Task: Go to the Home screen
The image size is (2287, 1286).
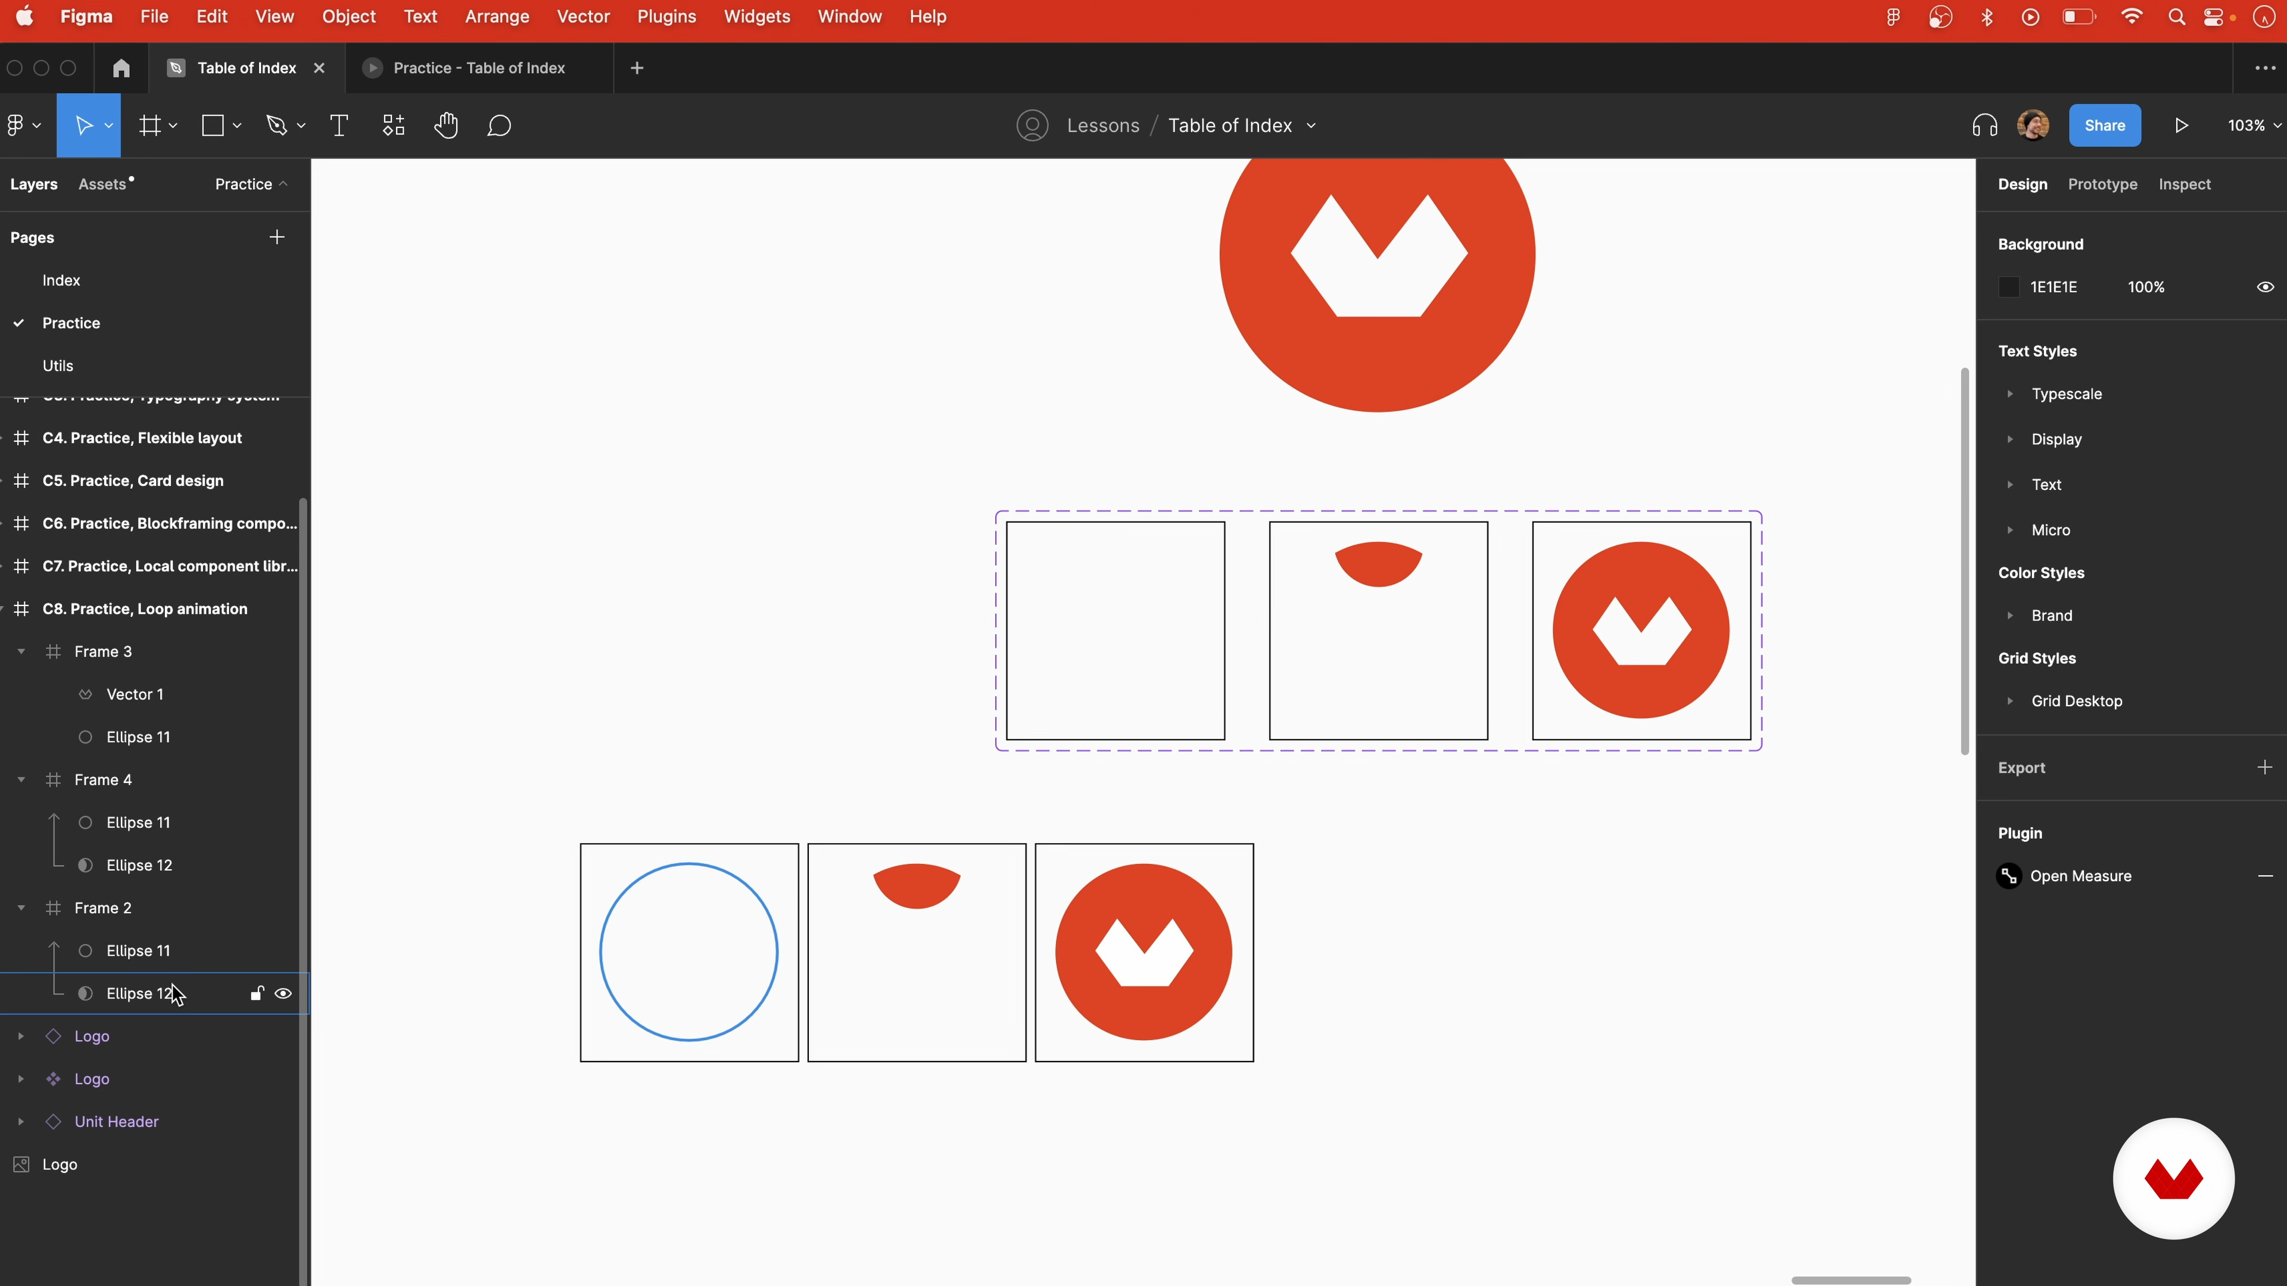Action: click(x=121, y=68)
